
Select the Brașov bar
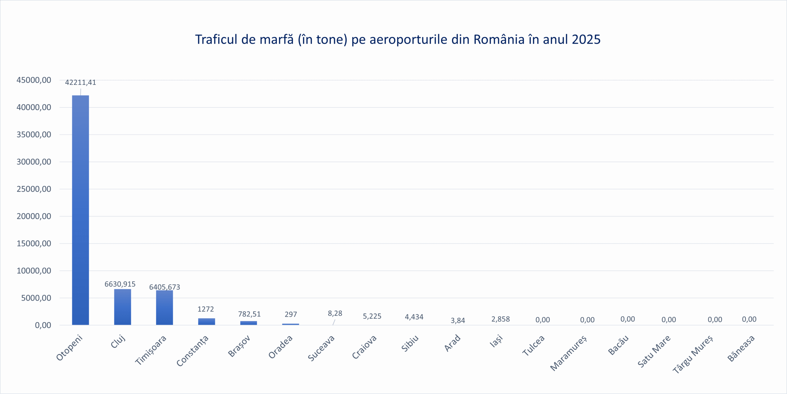[248, 323]
